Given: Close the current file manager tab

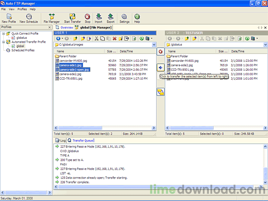Looking at the screenshot, I should (265, 28).
